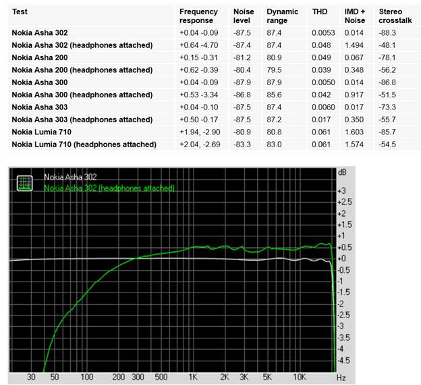Click stereo crosstalk value '-54.5'
The height and width of the screenshot is (385, 421).
pos(387,145)
